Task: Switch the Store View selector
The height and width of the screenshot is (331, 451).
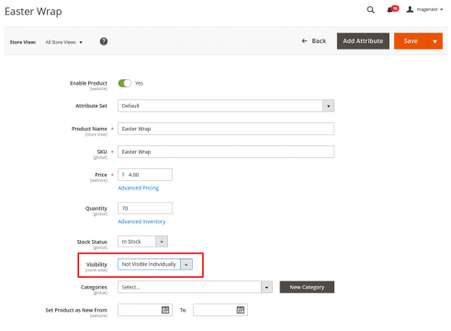Action: (x=63, y=42)
